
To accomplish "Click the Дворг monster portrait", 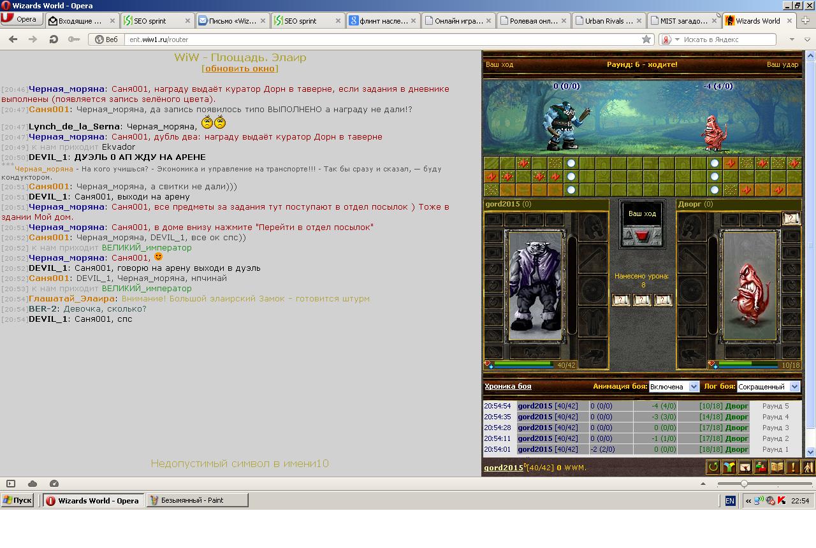I will [750, 286].
